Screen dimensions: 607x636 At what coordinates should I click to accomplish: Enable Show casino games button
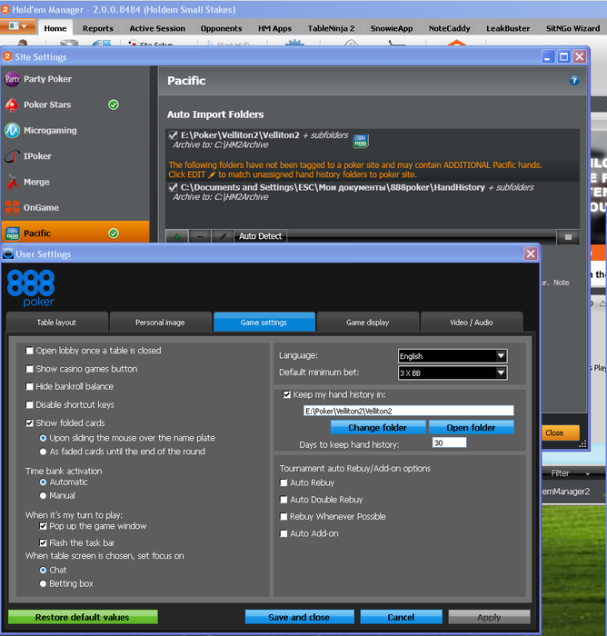[29, 369]
